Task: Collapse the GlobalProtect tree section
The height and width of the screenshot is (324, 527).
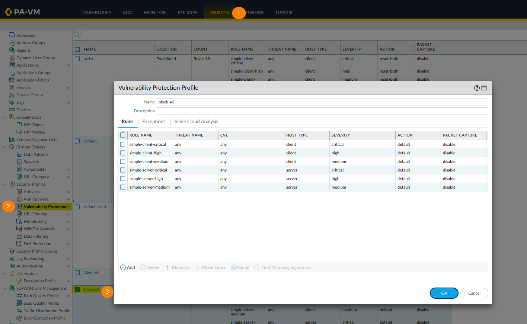Action: 5,117
